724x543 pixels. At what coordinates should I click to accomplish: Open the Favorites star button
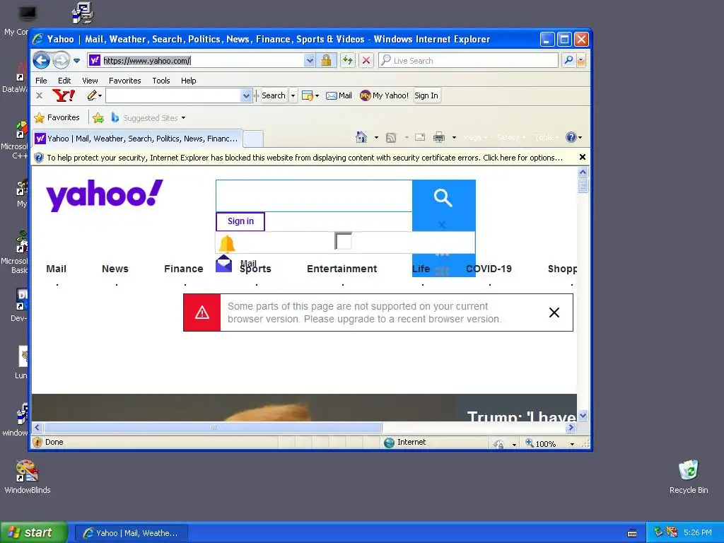[x=57, y=118]
